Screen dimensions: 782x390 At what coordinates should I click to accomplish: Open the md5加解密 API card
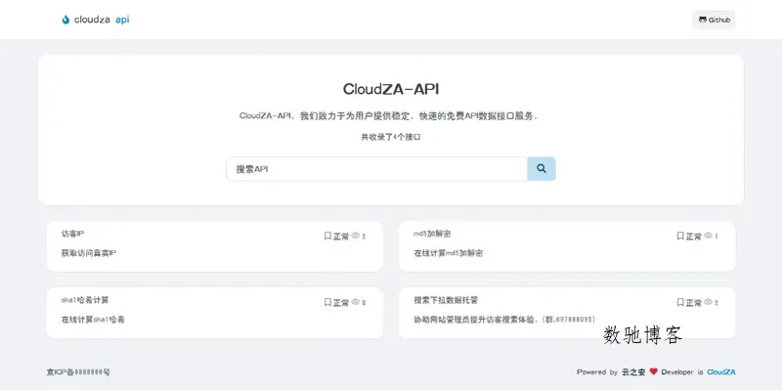tap(567, 246)
